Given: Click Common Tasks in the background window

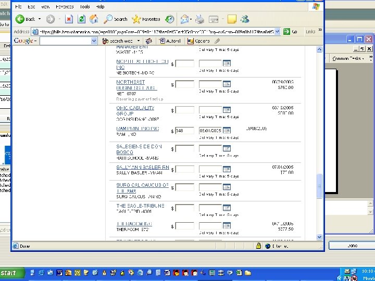Looking at the screenshot, I should click(x=348, y=58).
